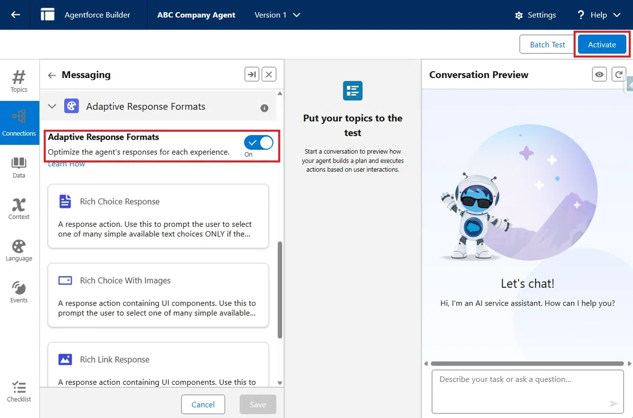Close the Messaging panel

pos(269,74)
